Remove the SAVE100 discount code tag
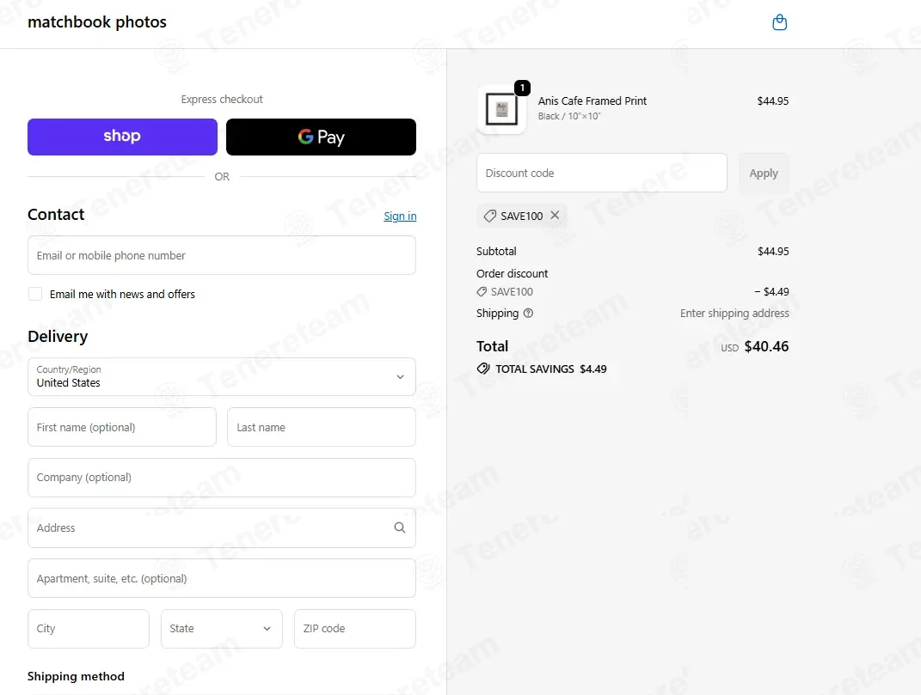921x695 pixels. click(555, 216)
